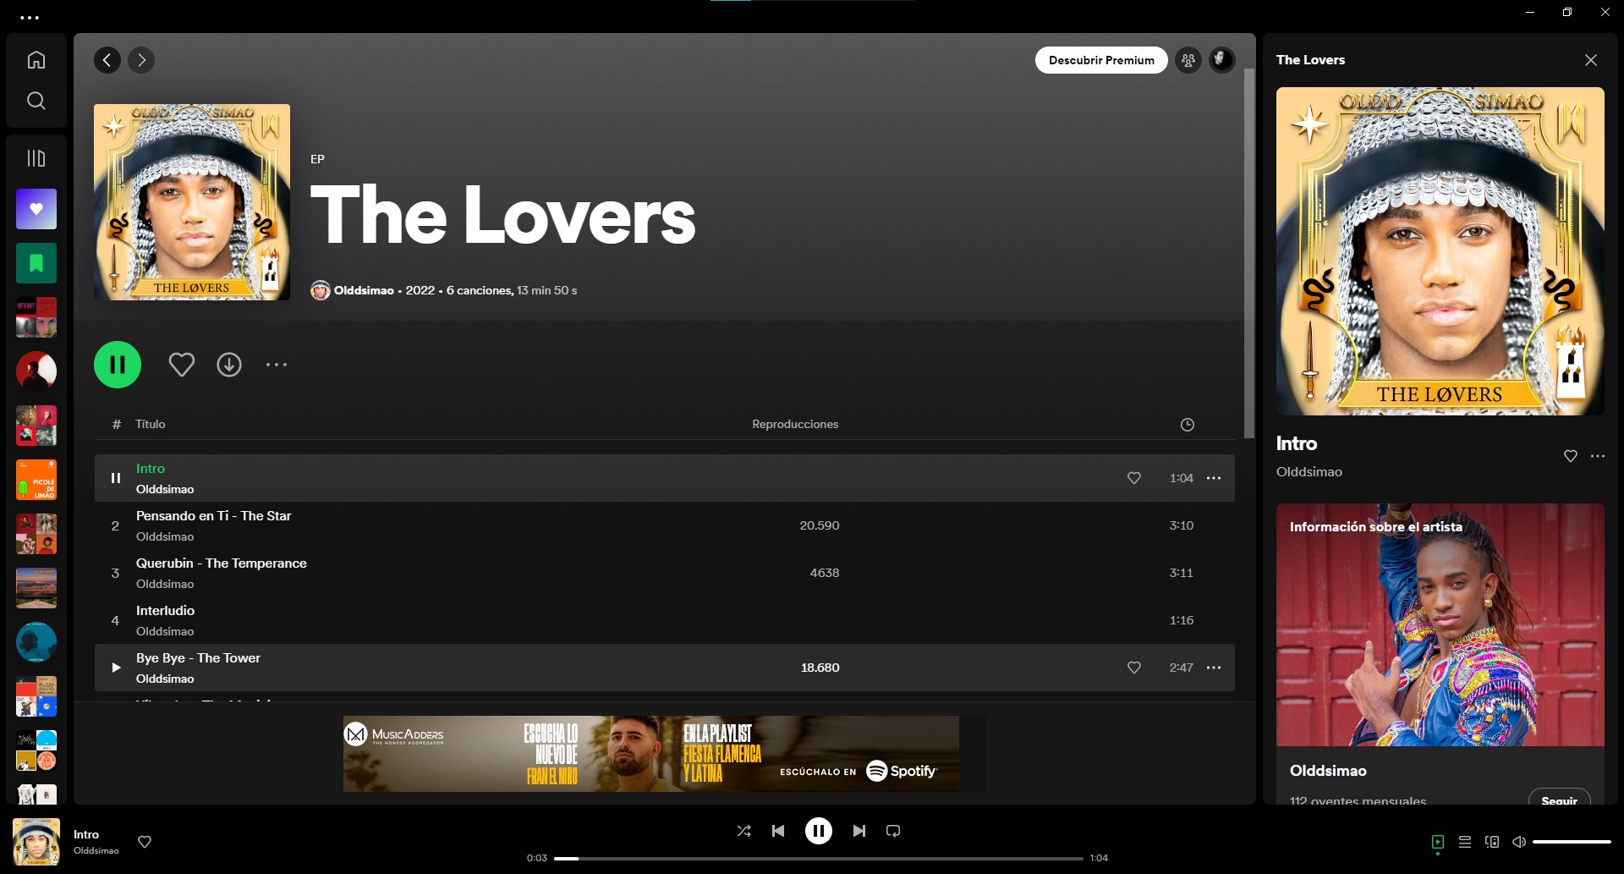Select track Pensando en Ti - The Star
This screenshot has height=874, width=1624.
tap(665, 525)
